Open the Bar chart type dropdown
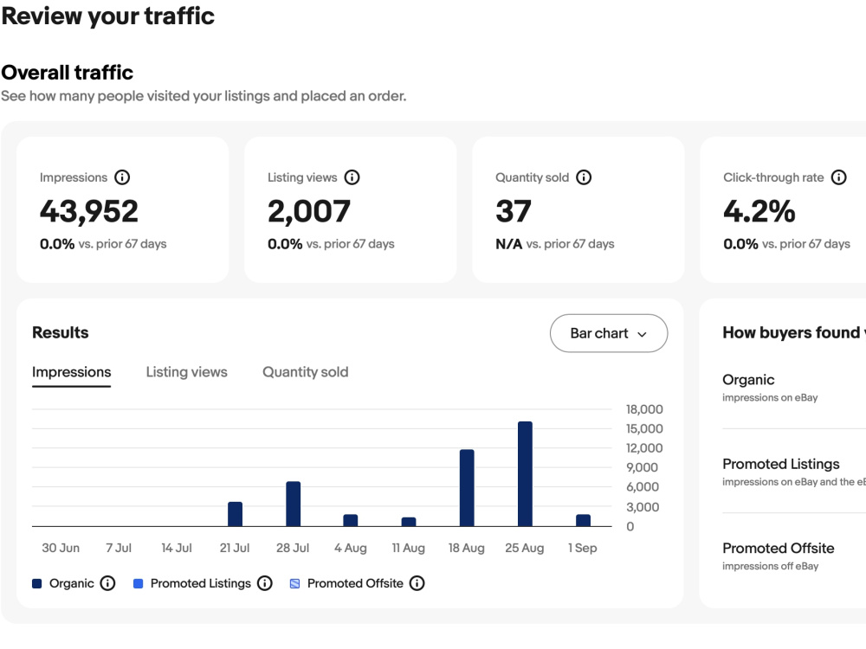This screenshot has width=866, height=649. 609,333
